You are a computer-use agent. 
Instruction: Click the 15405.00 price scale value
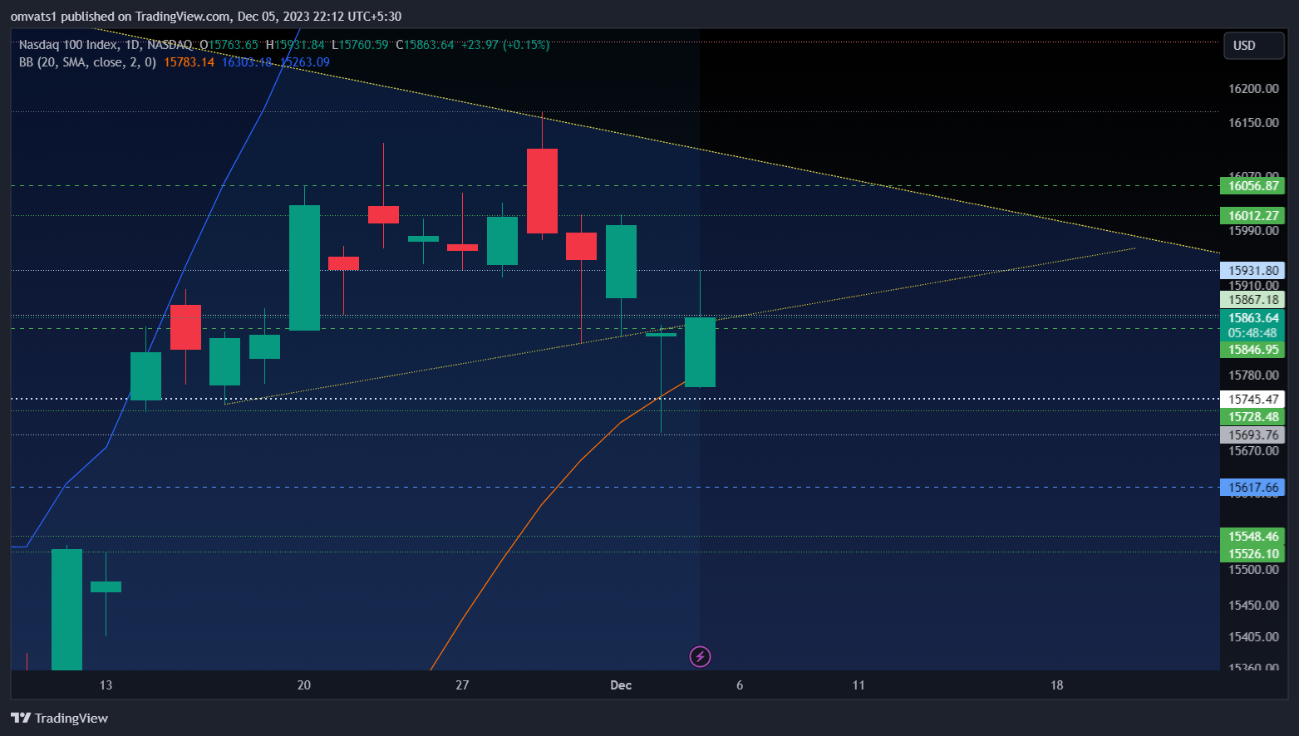pyautogui.click(x=1253, y=637)
